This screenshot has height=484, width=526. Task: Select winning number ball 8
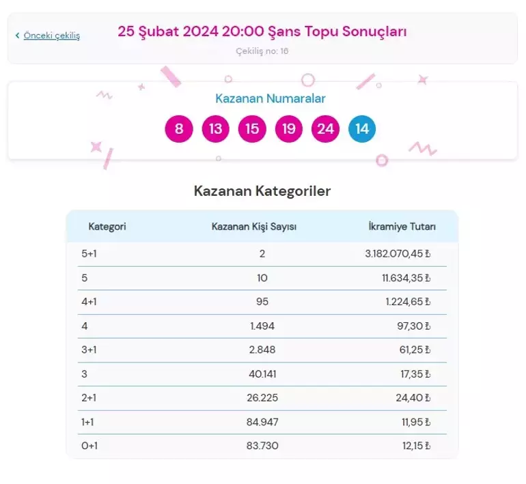pos(179,129)
